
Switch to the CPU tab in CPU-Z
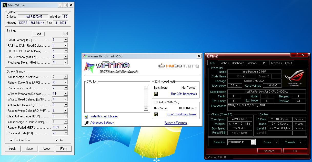[213, 63]
